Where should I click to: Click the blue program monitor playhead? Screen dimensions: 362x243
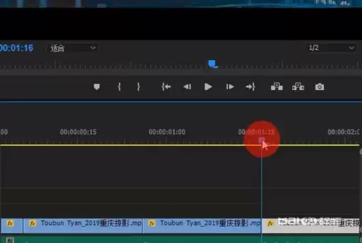pyautogui.click(x=213, y=64)
